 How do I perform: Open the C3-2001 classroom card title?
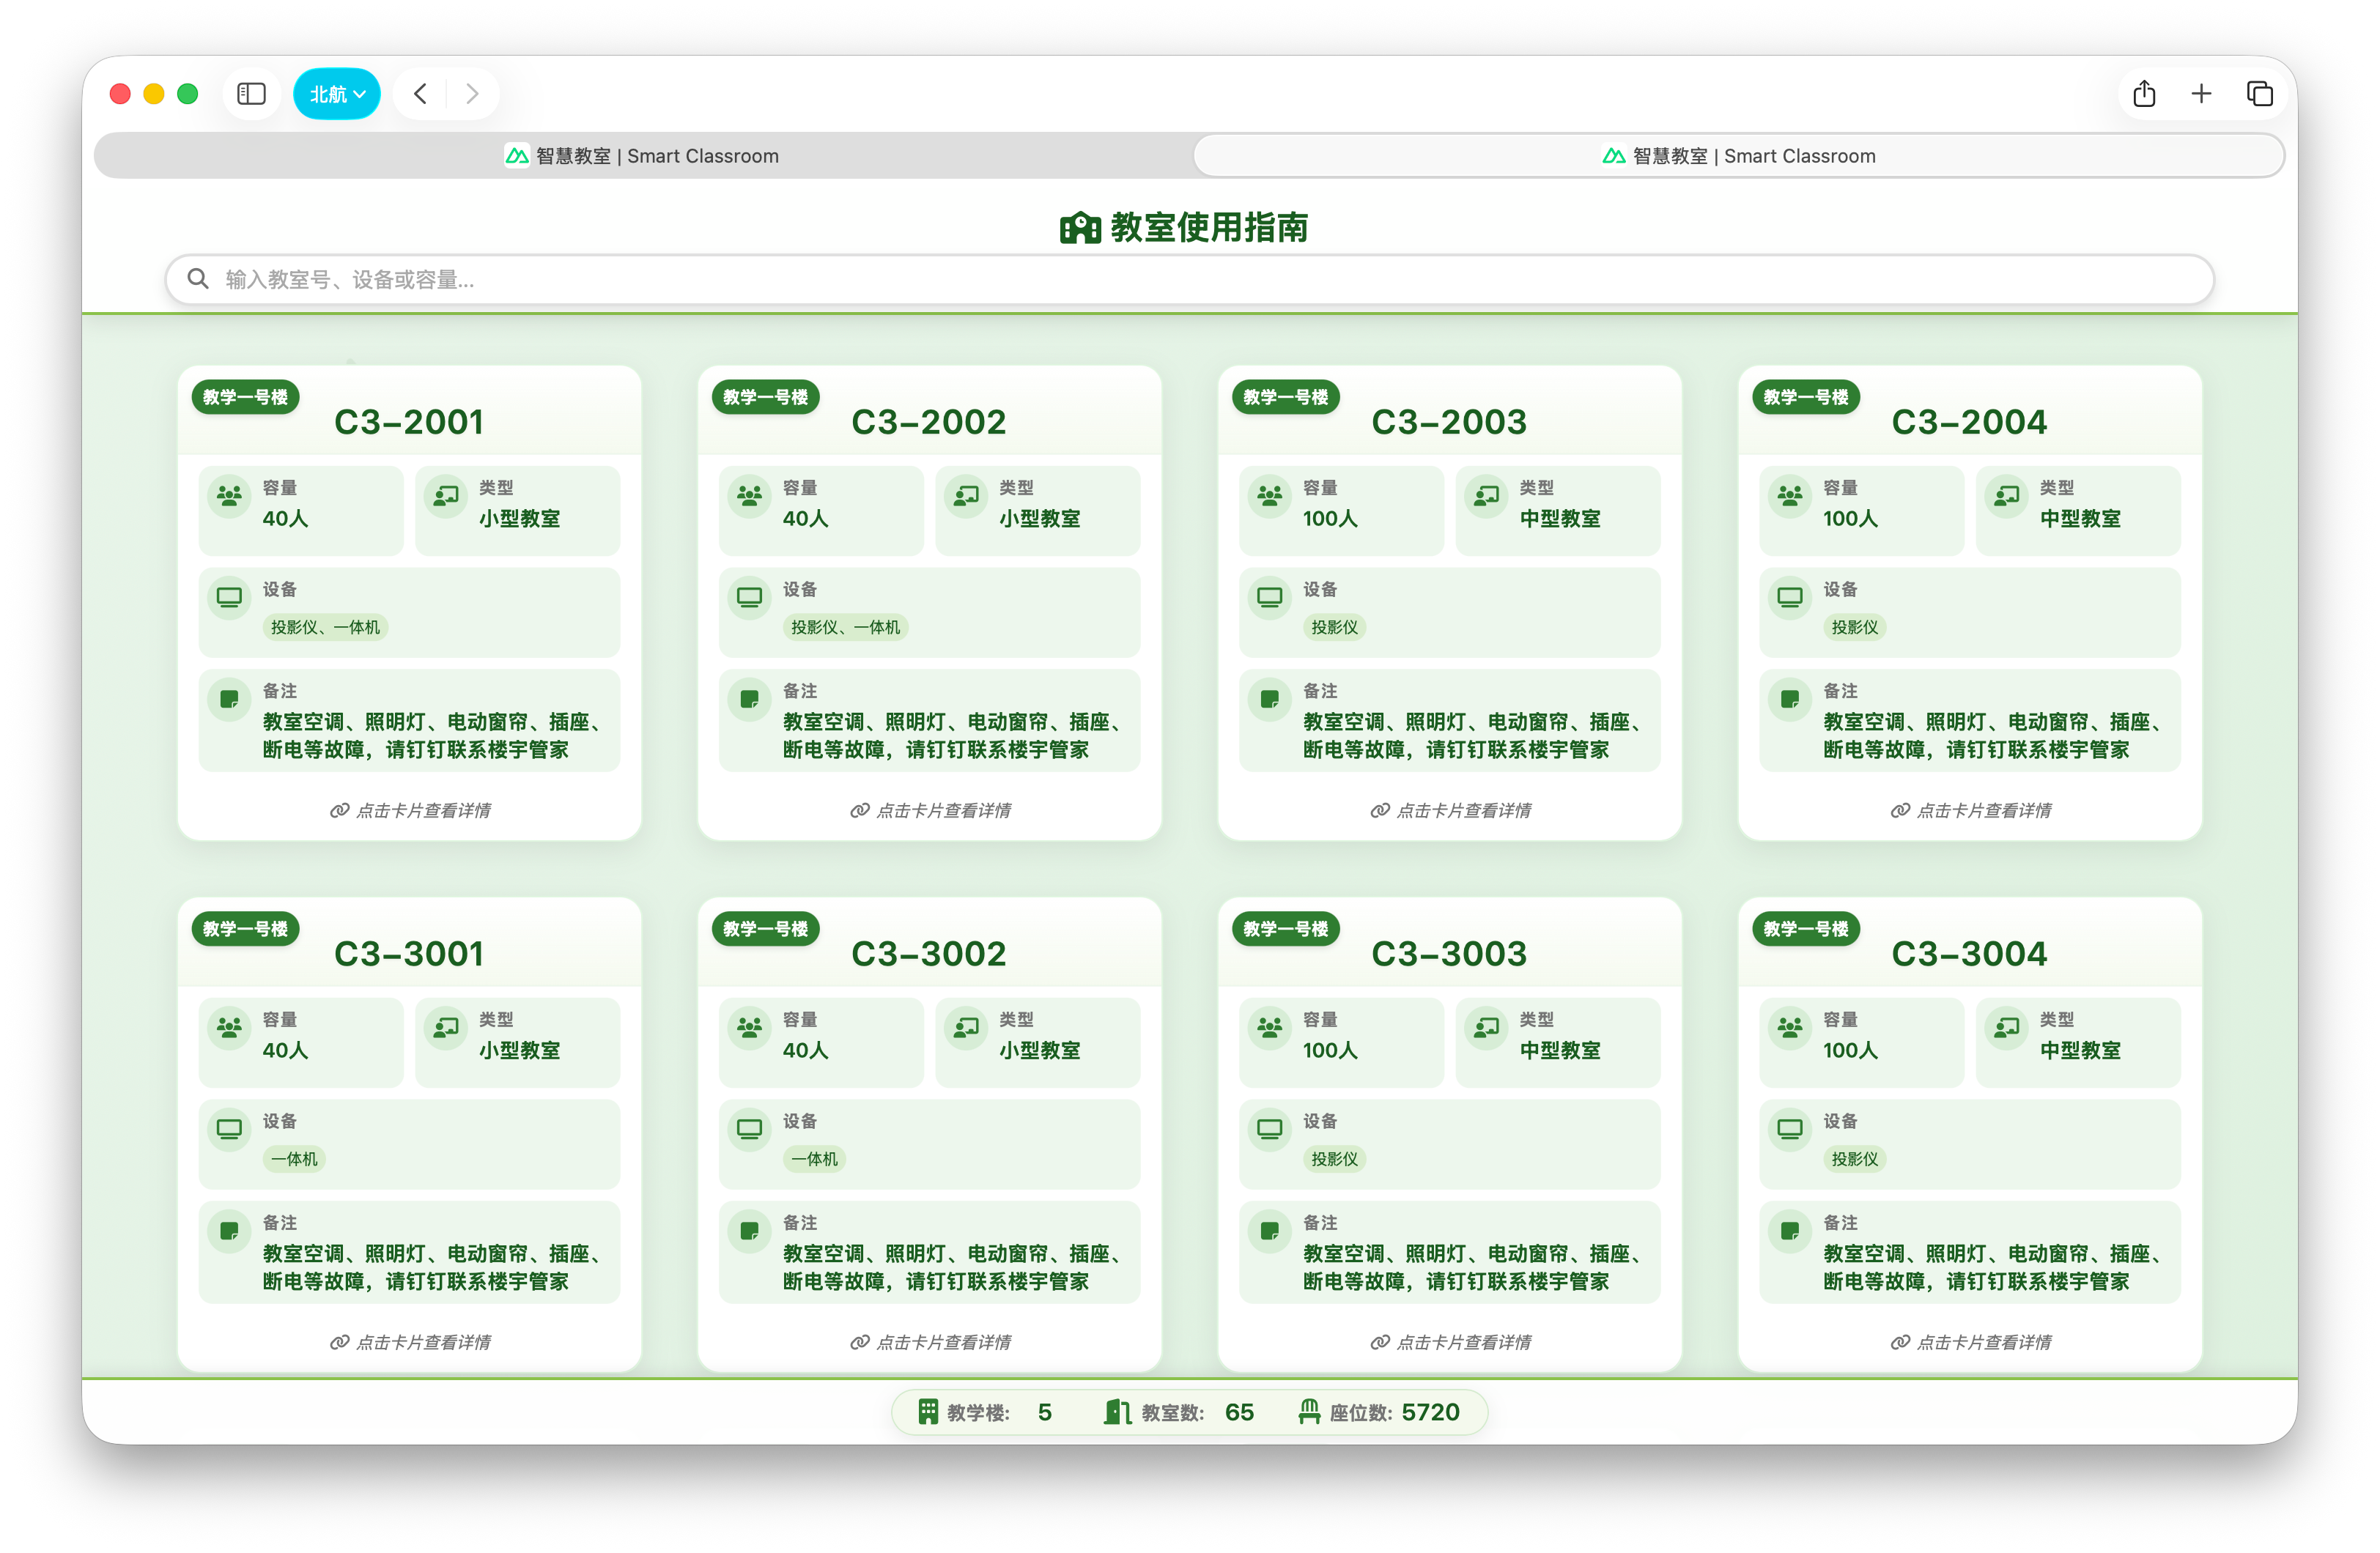click(x=408, y=422)
